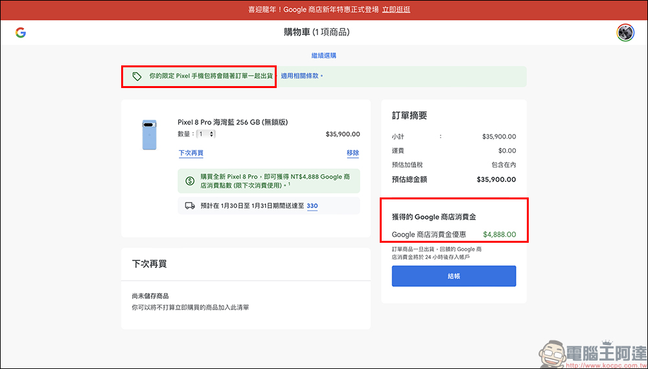Screen dimensions: 648x369
Task: Click the 運費 $0.00 value
Action: [x=507, y=151]
